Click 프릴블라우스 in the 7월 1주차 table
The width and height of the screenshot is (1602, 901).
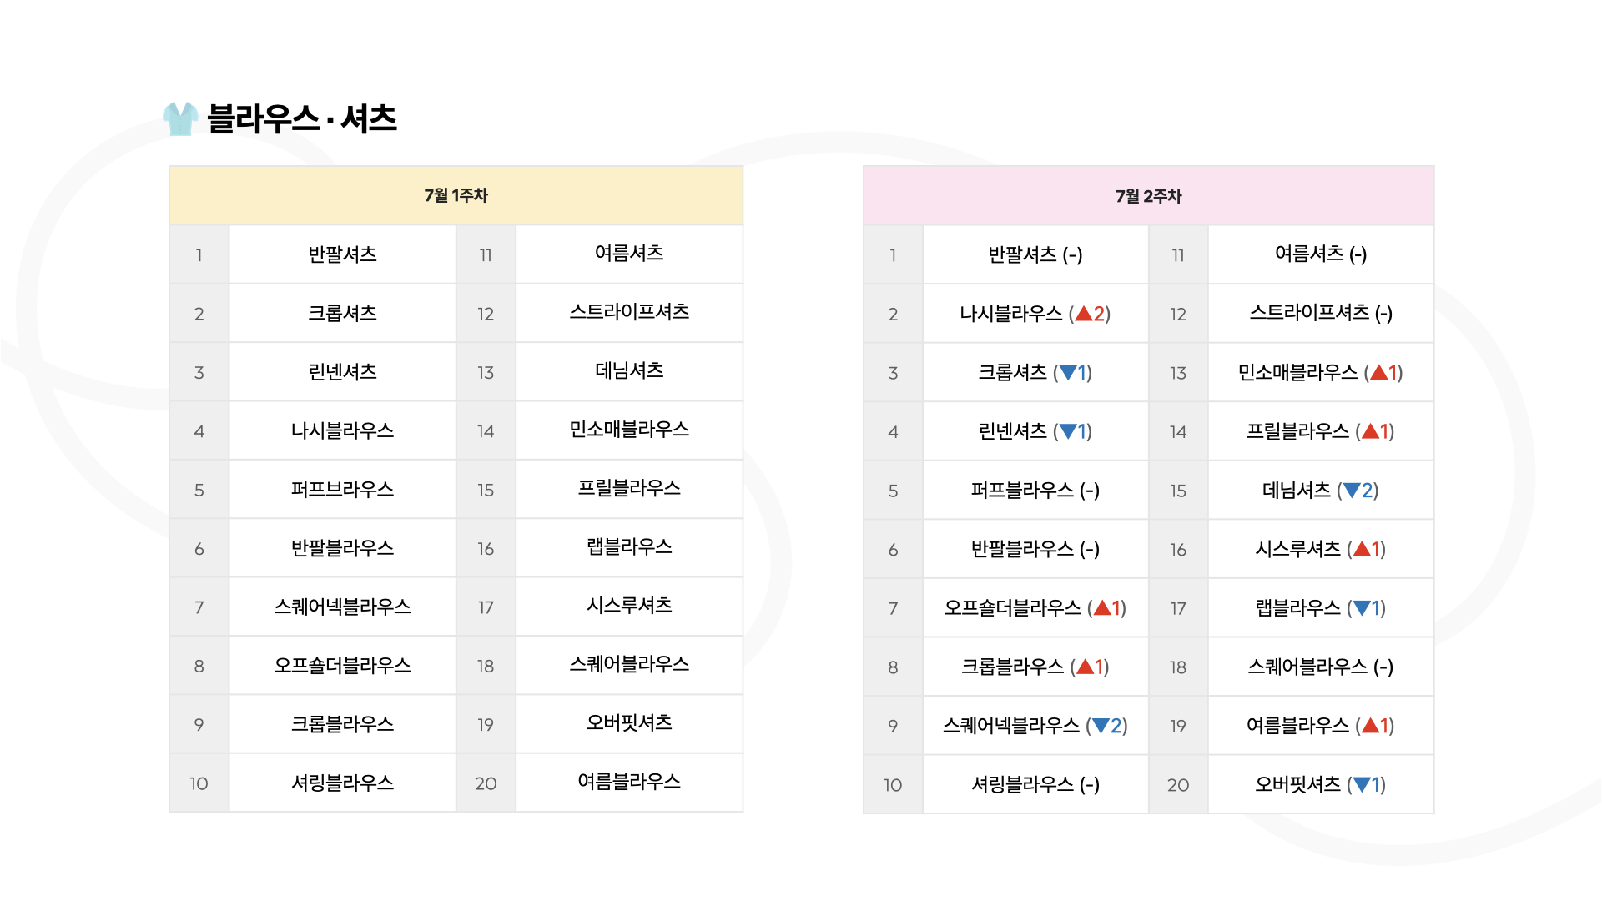(629, 488)
